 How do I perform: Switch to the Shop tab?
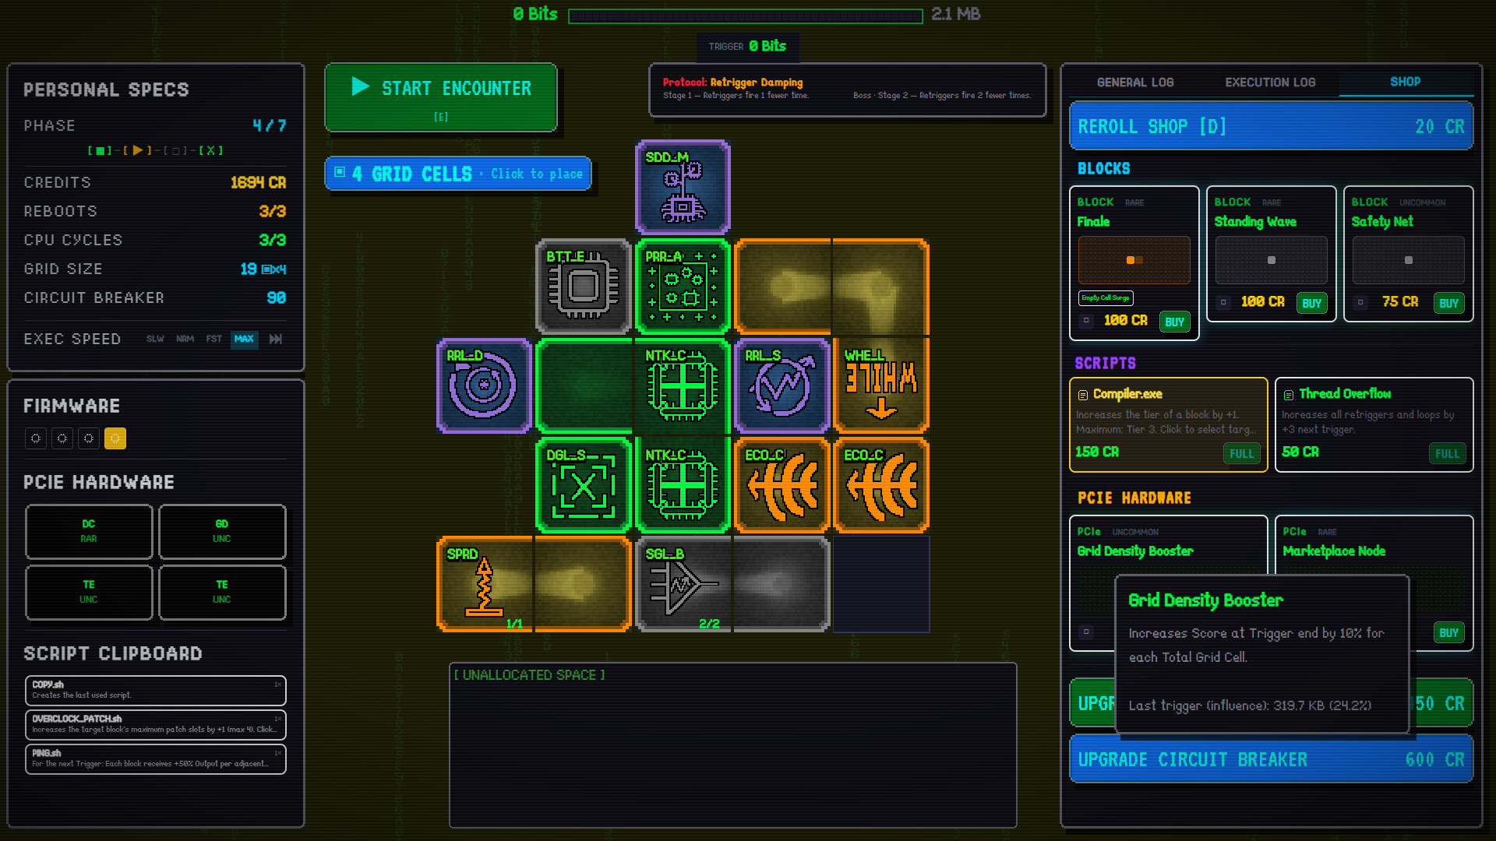pyautogui.click(x=1405, y=82)
